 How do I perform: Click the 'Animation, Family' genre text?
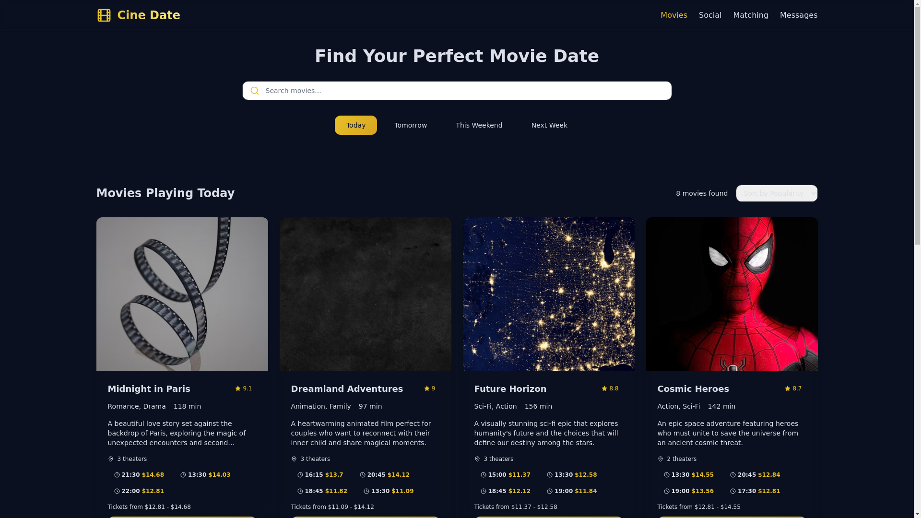click(x=321, y=406)
